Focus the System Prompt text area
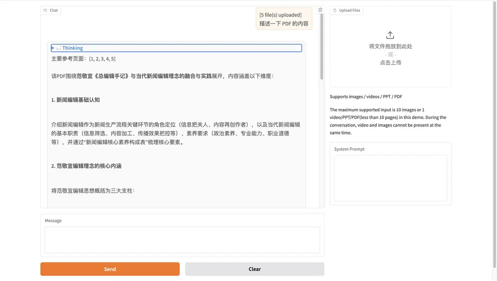 pyautogui.click(x=391, y=178)
